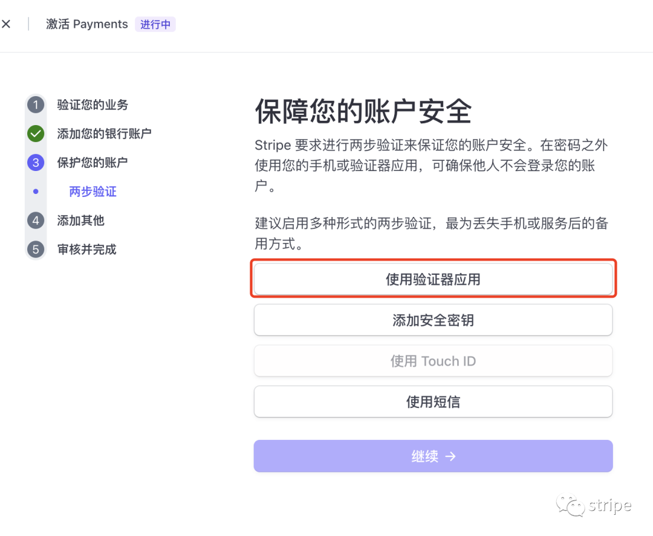This screenshot has width=653, height=536.
Task: Select the 保护您的账户 step
Action: pyautogui.click(x=93, y=163)
